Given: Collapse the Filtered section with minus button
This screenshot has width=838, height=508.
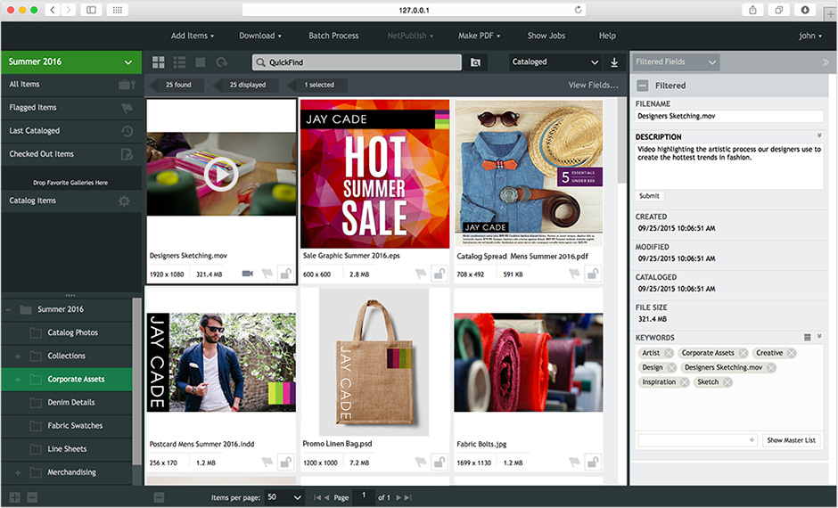Looking at the screenshot, I should pos(643,86).
